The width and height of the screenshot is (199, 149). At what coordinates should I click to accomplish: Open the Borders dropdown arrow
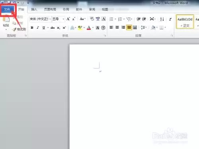coord(165,27)
